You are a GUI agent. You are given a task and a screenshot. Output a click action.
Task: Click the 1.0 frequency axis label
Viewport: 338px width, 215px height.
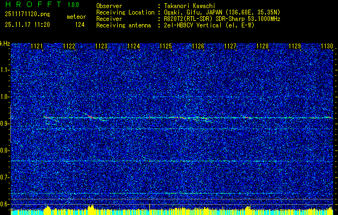5,97
